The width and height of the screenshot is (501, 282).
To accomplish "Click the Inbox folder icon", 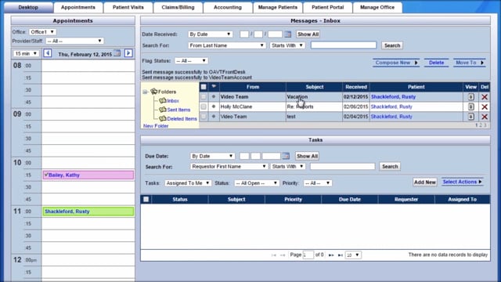I will point(163,100).
